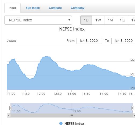Switch to the Sub Index tab
This screenshot has width=135, height=125.
click(x=33, y=8)
